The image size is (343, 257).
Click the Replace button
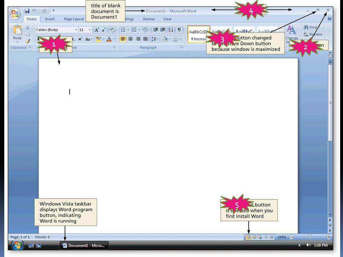click(x=313, y=34)
